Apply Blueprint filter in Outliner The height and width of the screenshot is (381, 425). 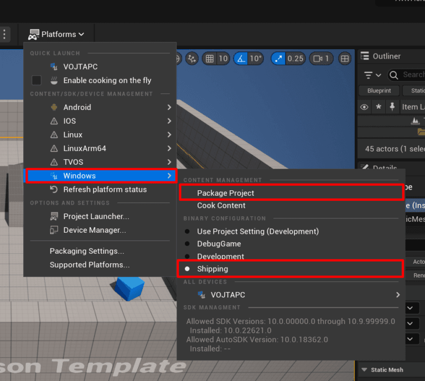pyautogui.click(x=379, y=91)
